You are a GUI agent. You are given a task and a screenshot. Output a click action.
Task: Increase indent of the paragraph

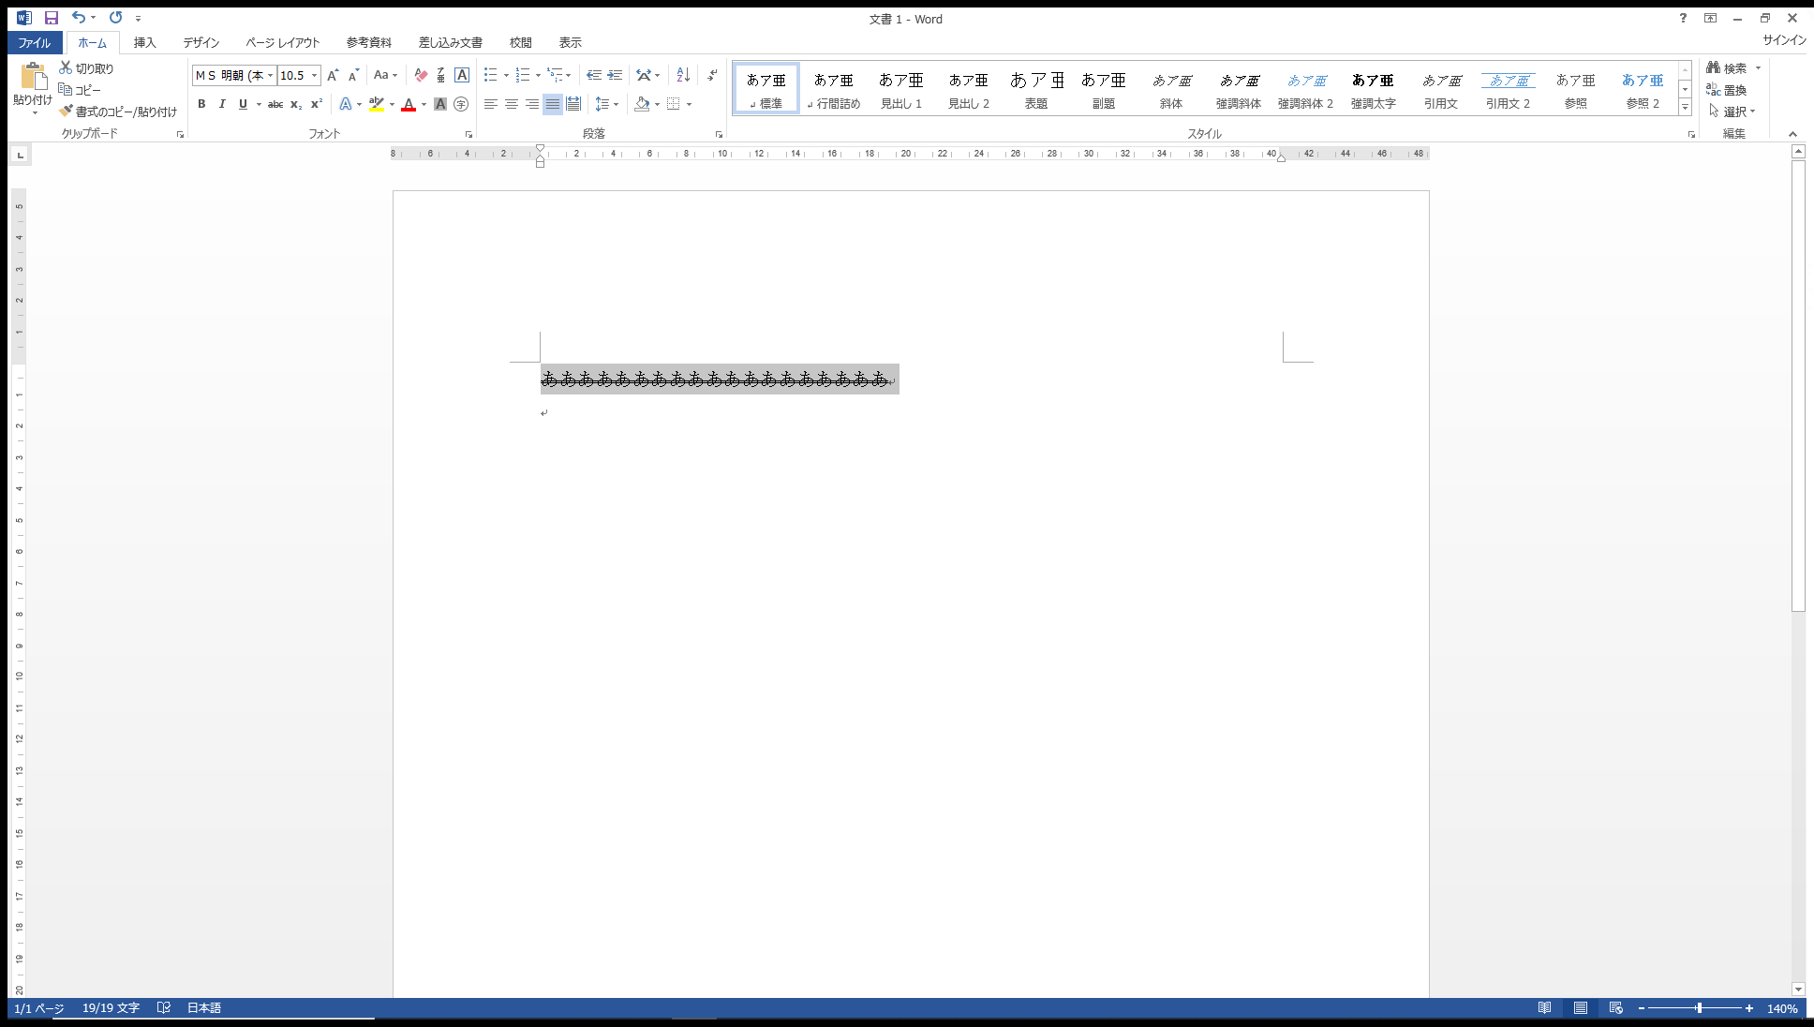pyautogui.click(x=615, y=75)
